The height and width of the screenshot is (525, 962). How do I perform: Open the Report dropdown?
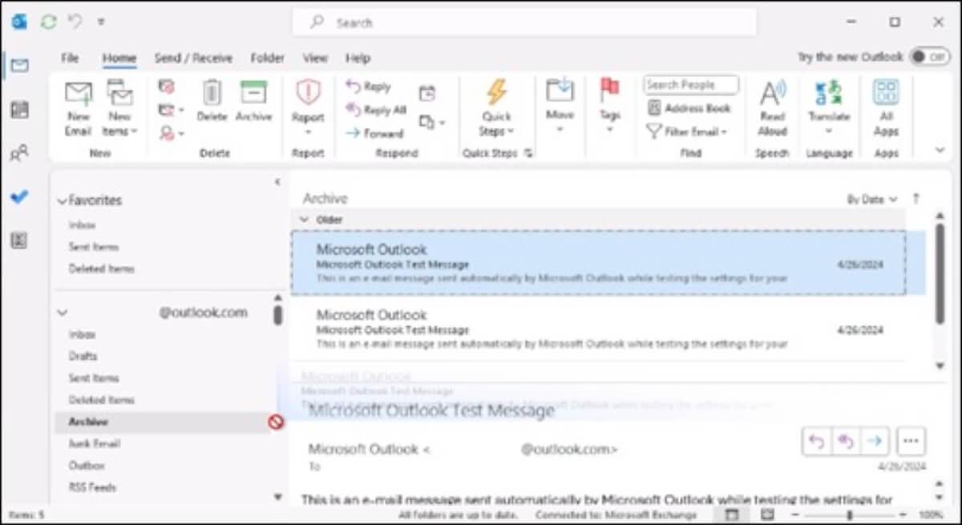click(308, 108)
